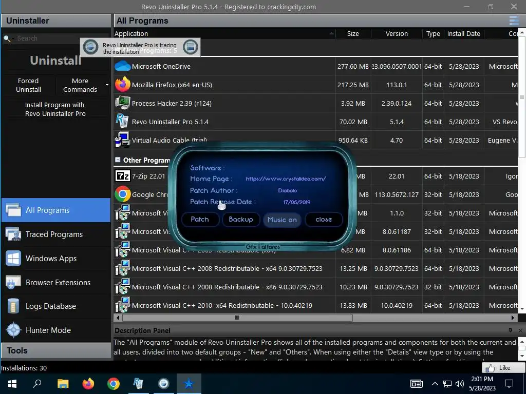The height and width of the screenshot is (394, 526).
Task: Click the Virtual Audio Cable icon
Action: (122, 140)
